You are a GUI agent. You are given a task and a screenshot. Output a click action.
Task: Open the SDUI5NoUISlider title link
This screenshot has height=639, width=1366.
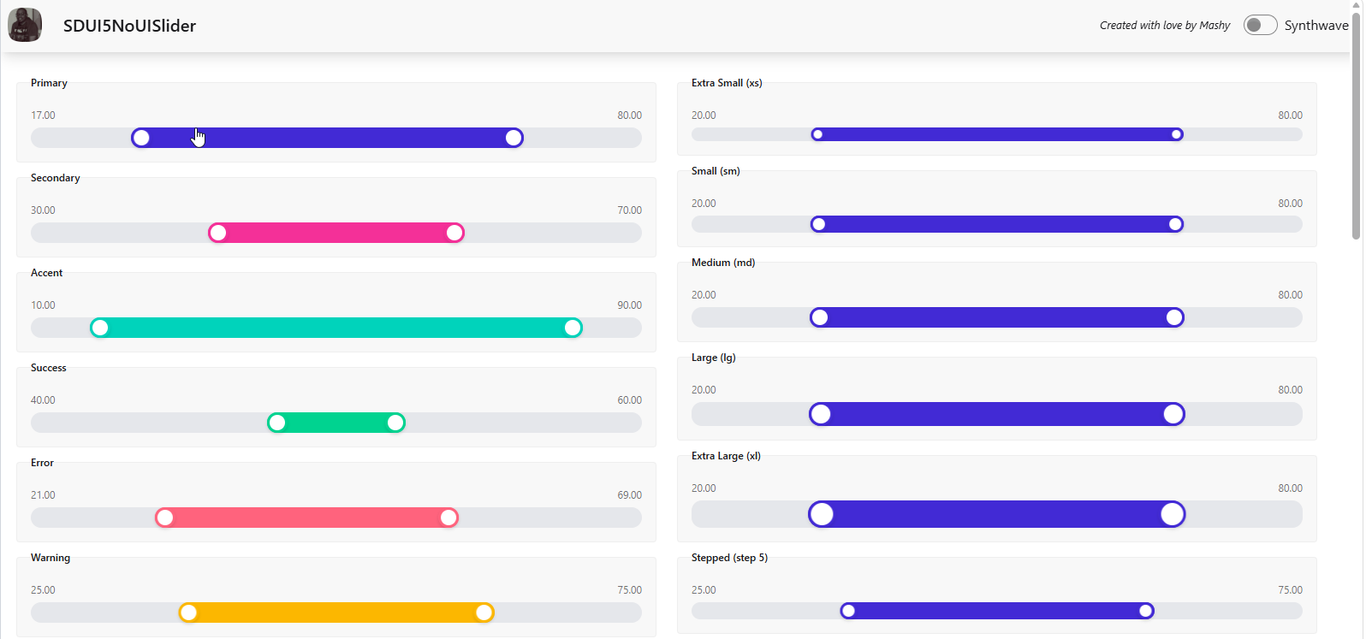129,26
